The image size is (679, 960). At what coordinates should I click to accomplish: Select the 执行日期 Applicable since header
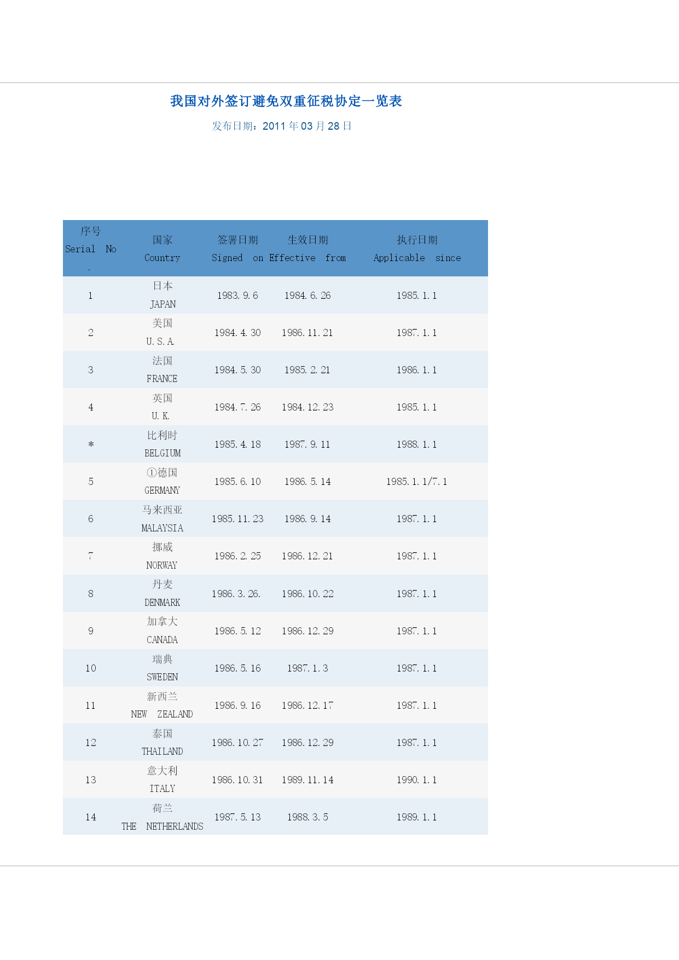click(417, 248)
